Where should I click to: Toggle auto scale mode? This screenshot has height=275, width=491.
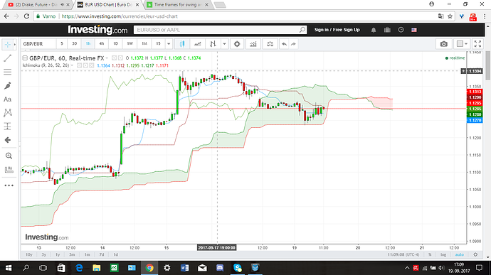point(460,254)
